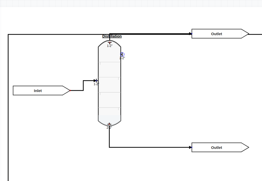Click the arrowhead entering the lower Outlet
The width and height of the screenshot is (262, 181).
pos(190,147)
